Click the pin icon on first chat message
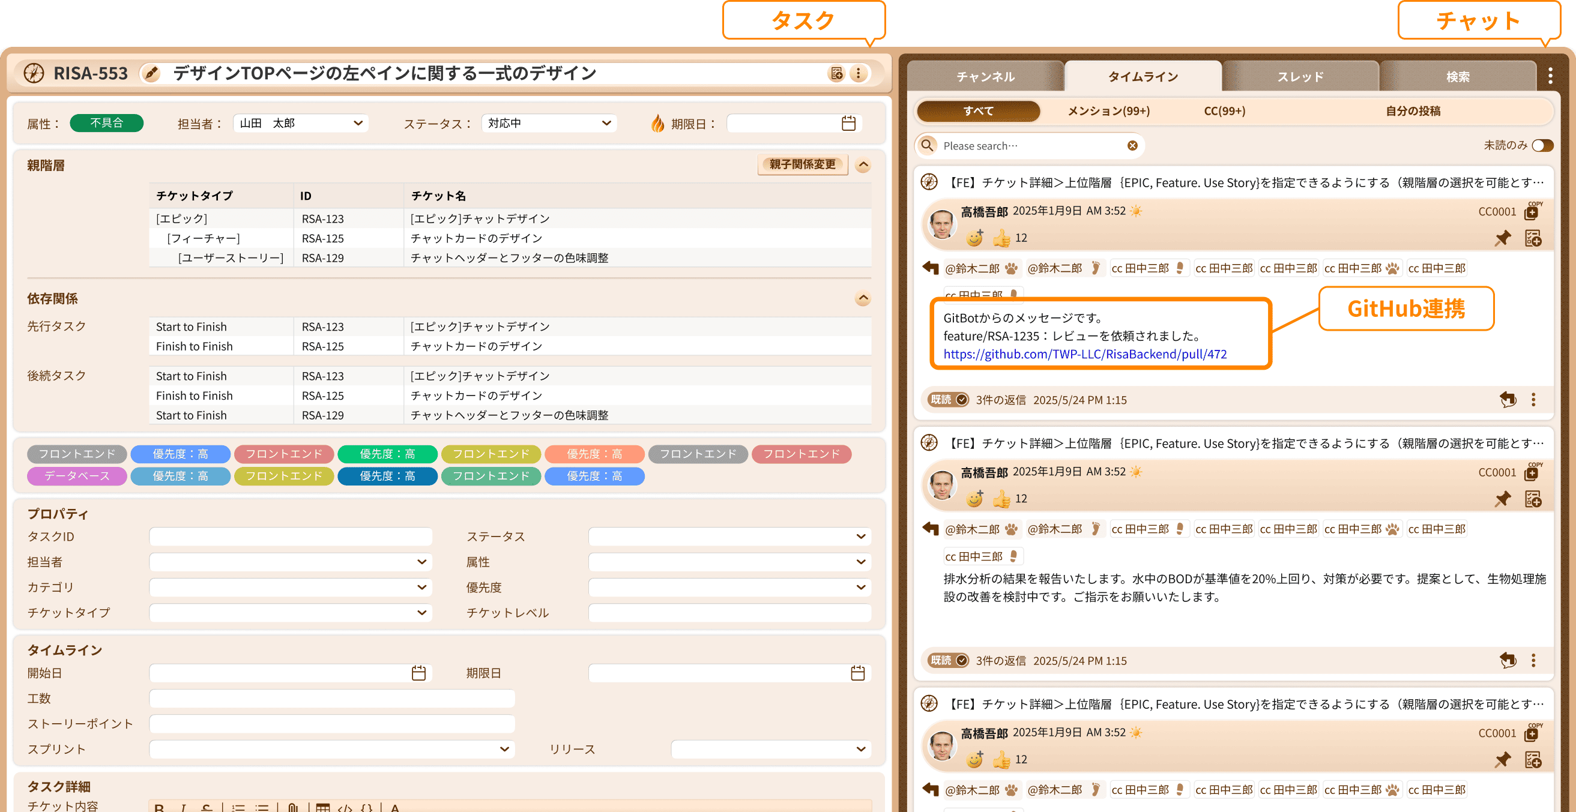The width and height of the screenshot is (1576, 812). (x=1503, y=238)
